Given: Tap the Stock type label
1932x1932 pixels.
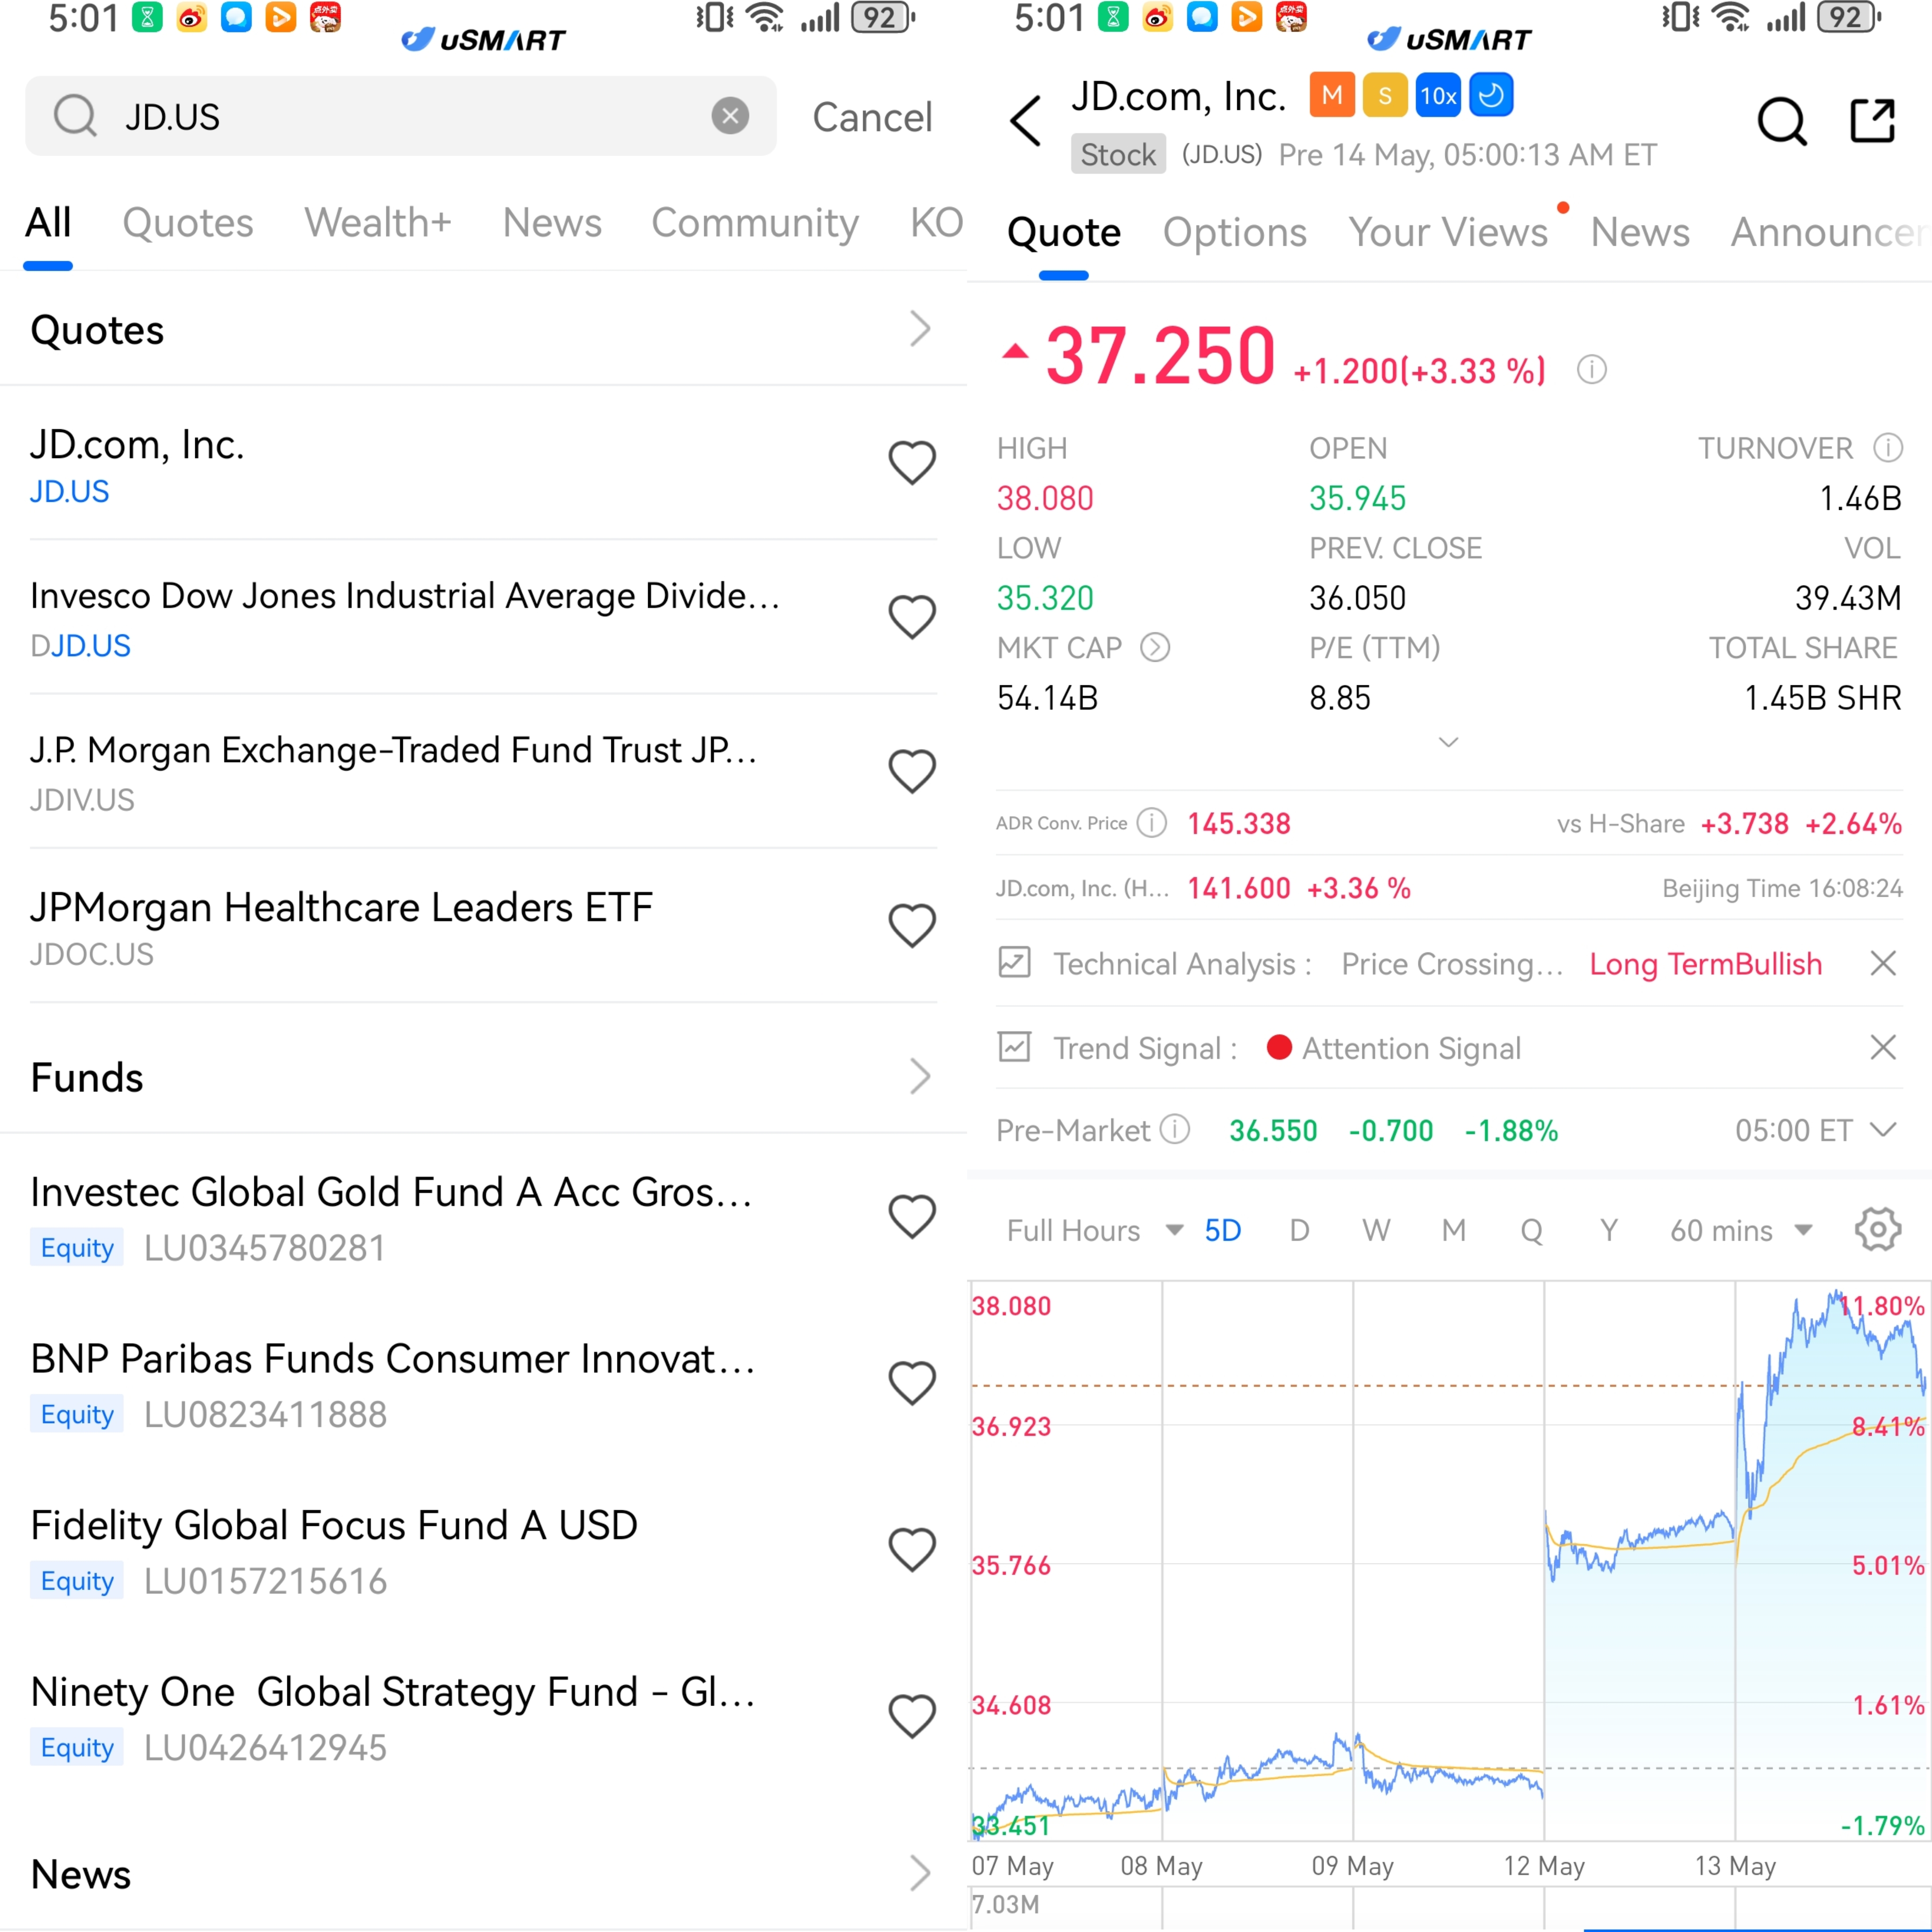Looking at the screenshot, I should (x=1118, y=154).
